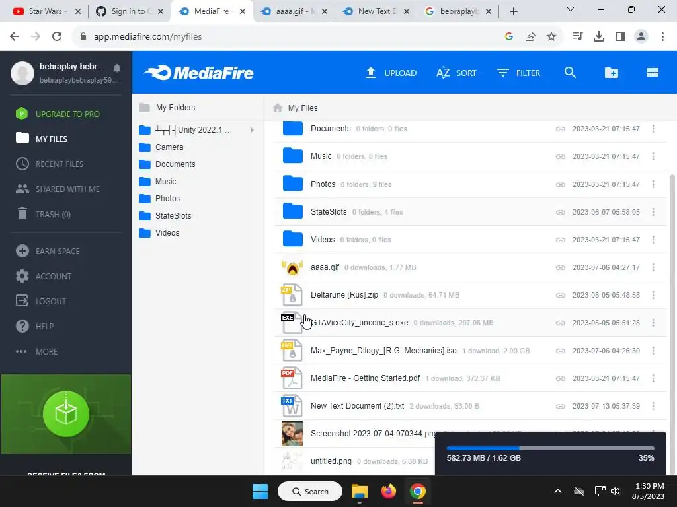
Task: Open the Filter options
Action: point(518,73)
